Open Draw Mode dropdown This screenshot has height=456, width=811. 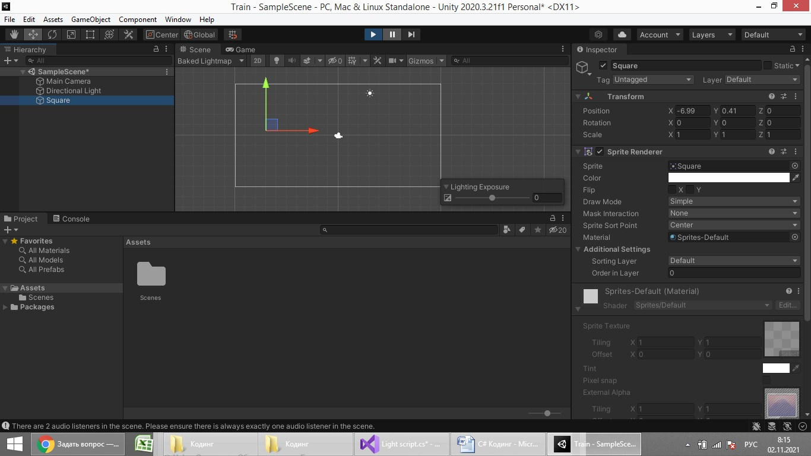click(x=734, y=201)
